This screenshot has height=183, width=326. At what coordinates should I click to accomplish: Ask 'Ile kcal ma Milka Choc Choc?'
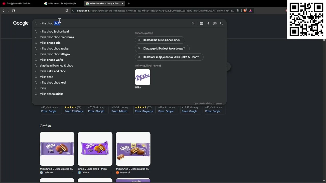pos(160,40)
